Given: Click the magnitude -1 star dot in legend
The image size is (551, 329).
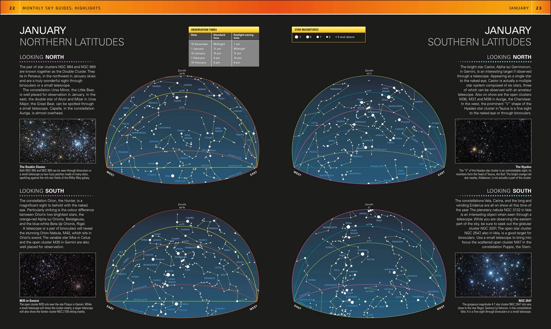Looking at the screenshot, I should point(297,37).
